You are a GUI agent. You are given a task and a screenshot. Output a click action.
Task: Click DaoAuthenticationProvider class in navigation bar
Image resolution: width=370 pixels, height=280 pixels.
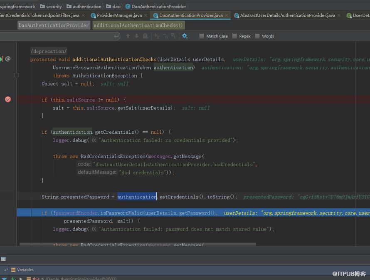coord(156,6)
